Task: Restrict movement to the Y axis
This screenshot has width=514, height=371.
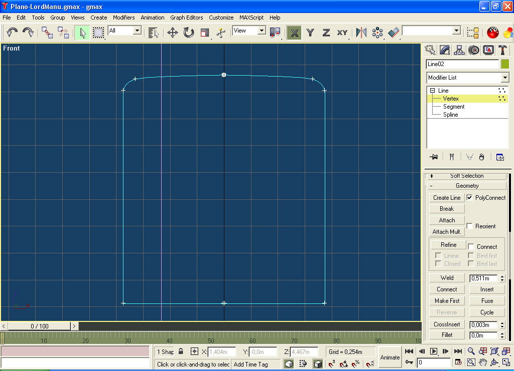Action: [x=310, y=33]
